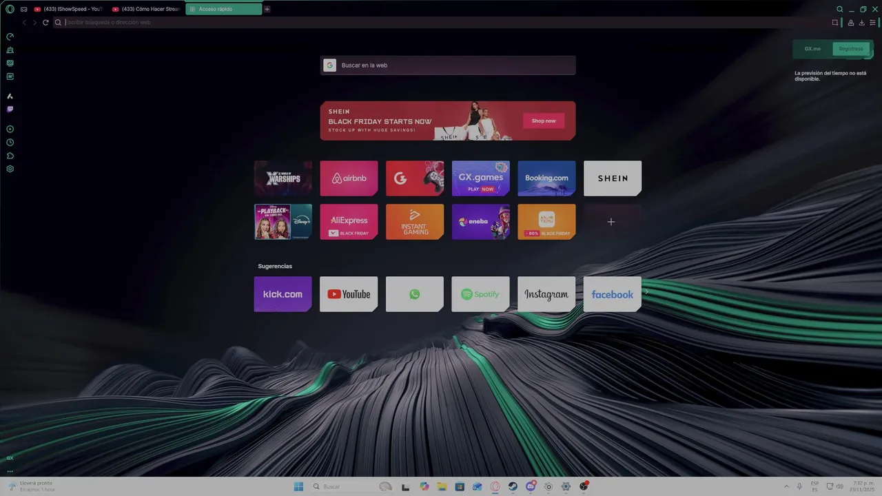This screenshot has height=496, width=882.
Task: Open the World of Warships speed dial
Action: tap(283, 178)
